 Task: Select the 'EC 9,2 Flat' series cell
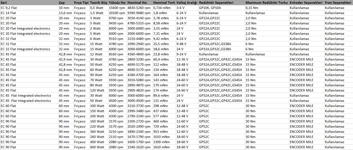click(29, 8)
